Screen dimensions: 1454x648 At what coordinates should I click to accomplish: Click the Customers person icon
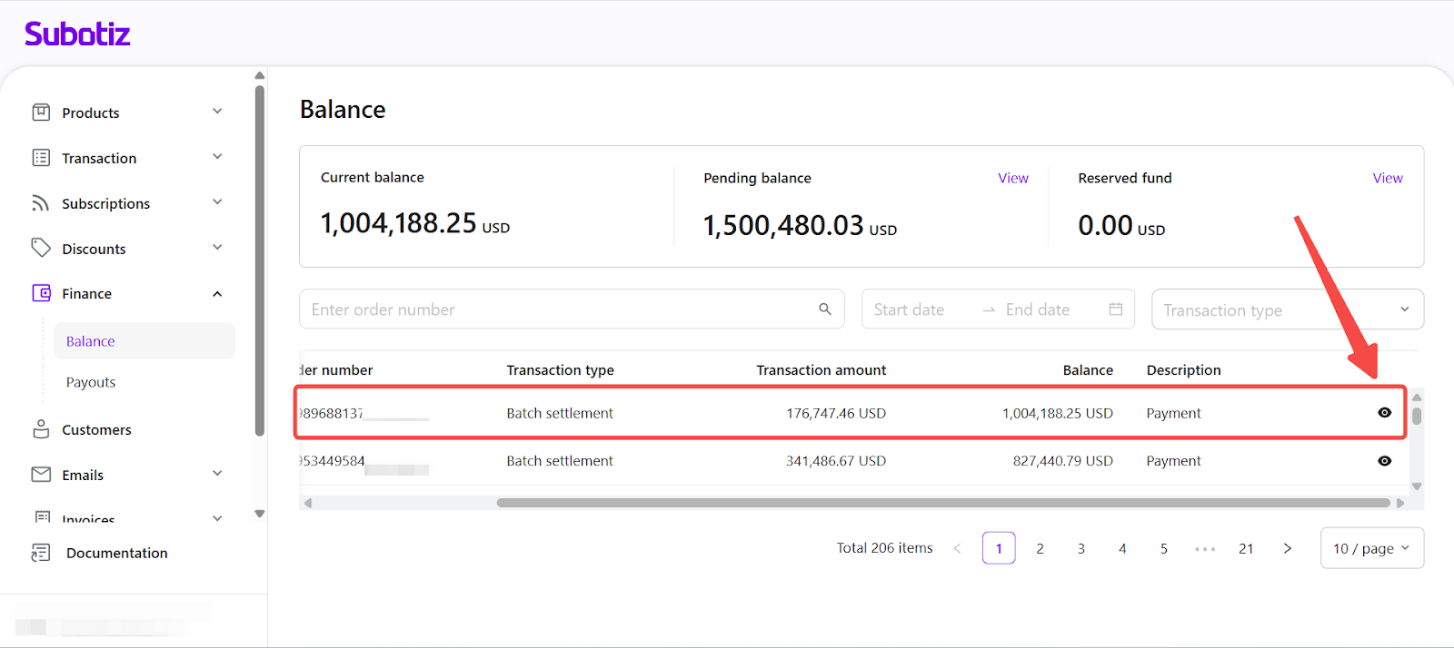click(41, 429)
